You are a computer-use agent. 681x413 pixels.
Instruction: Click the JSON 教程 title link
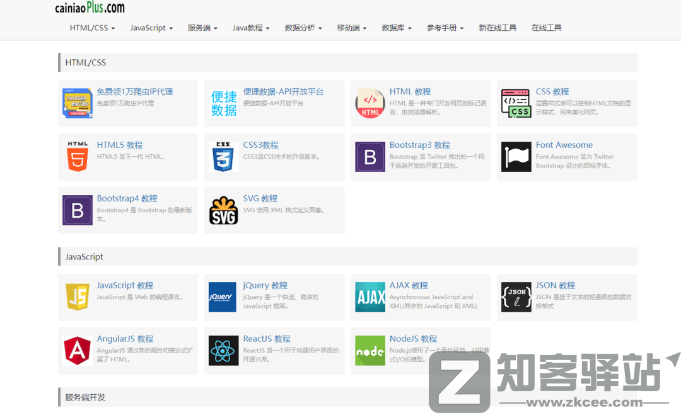[x=555, y=285]
